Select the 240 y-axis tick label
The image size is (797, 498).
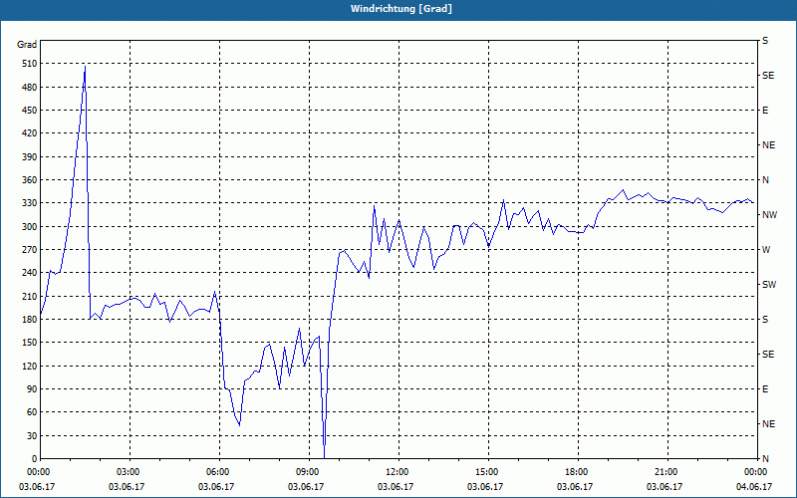point(30,273)
